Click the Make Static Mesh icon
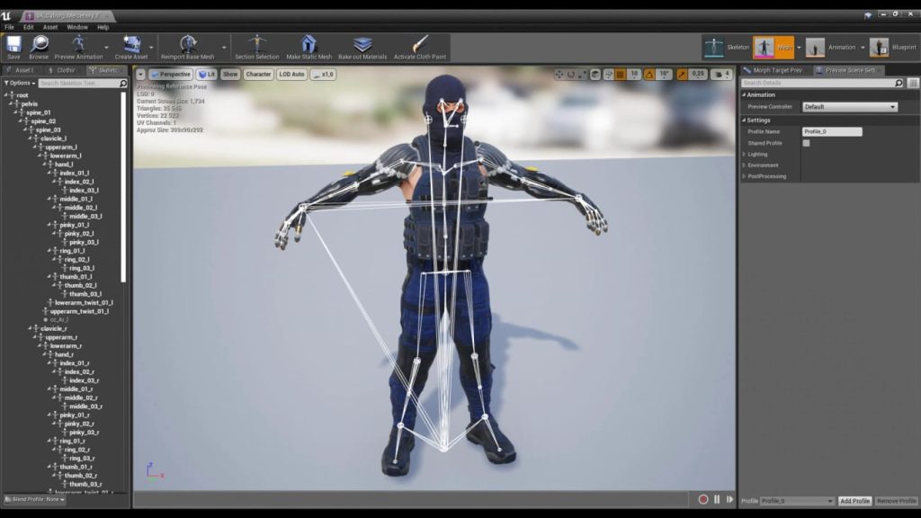Image resolution: width=921 pixels, height=518 pixels. 308,44
